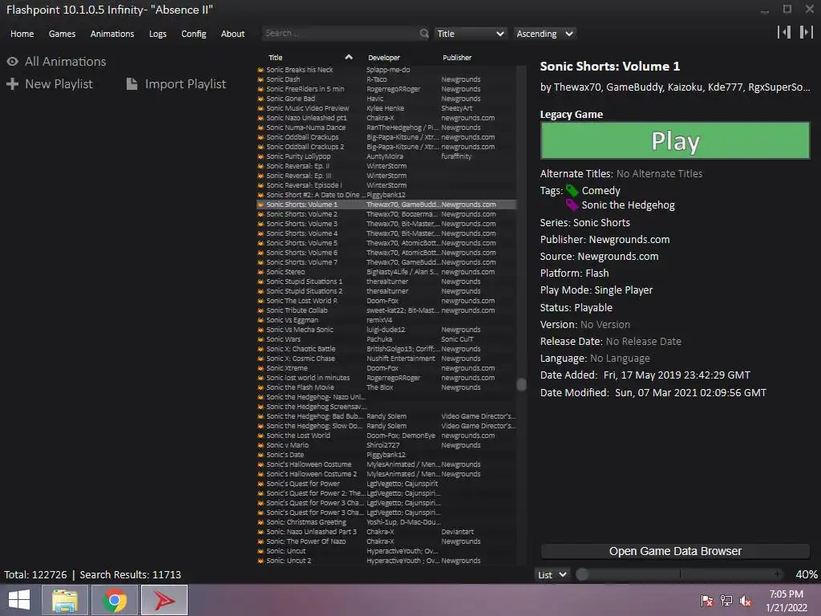Select All Animations eye icon
Screen dimensions: 821x616
(13, 62)
